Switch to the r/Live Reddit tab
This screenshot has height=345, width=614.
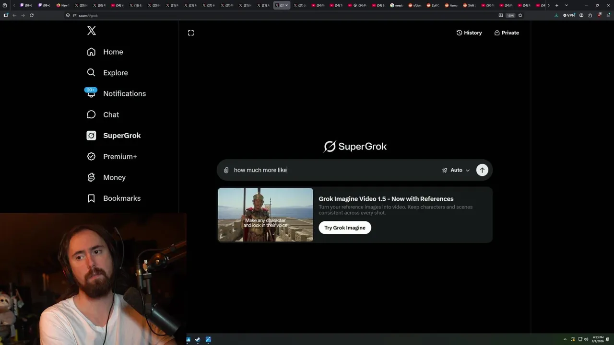click(x=414, y=5)
